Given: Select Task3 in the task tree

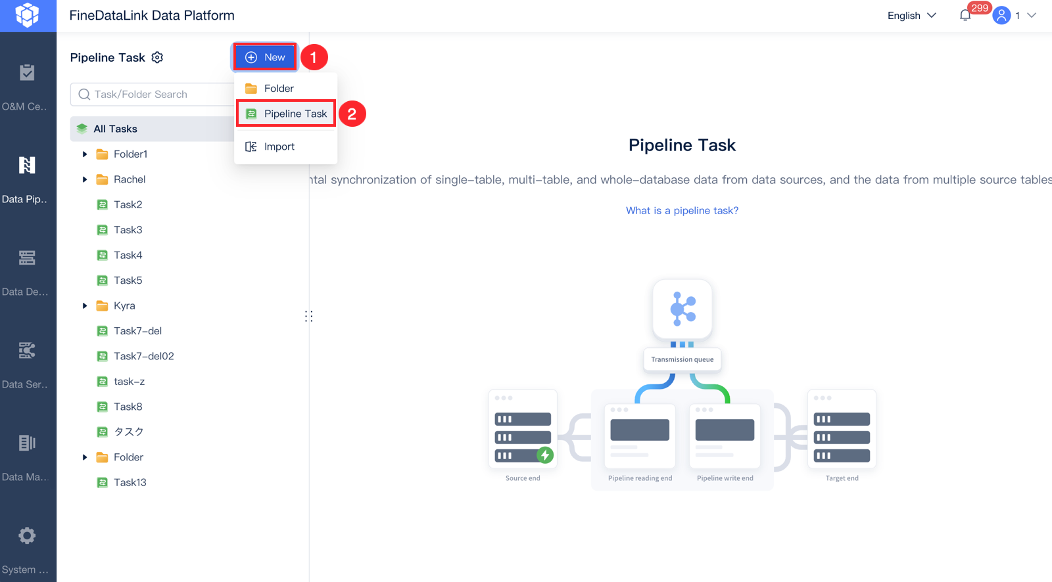Looking at the screenshot, I should [x=128, y=230].
